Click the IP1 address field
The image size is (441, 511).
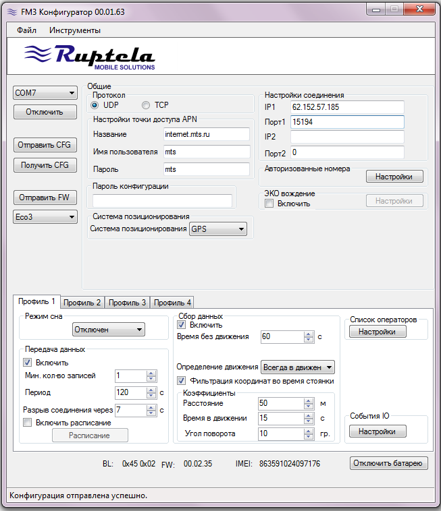click(347, 107)
